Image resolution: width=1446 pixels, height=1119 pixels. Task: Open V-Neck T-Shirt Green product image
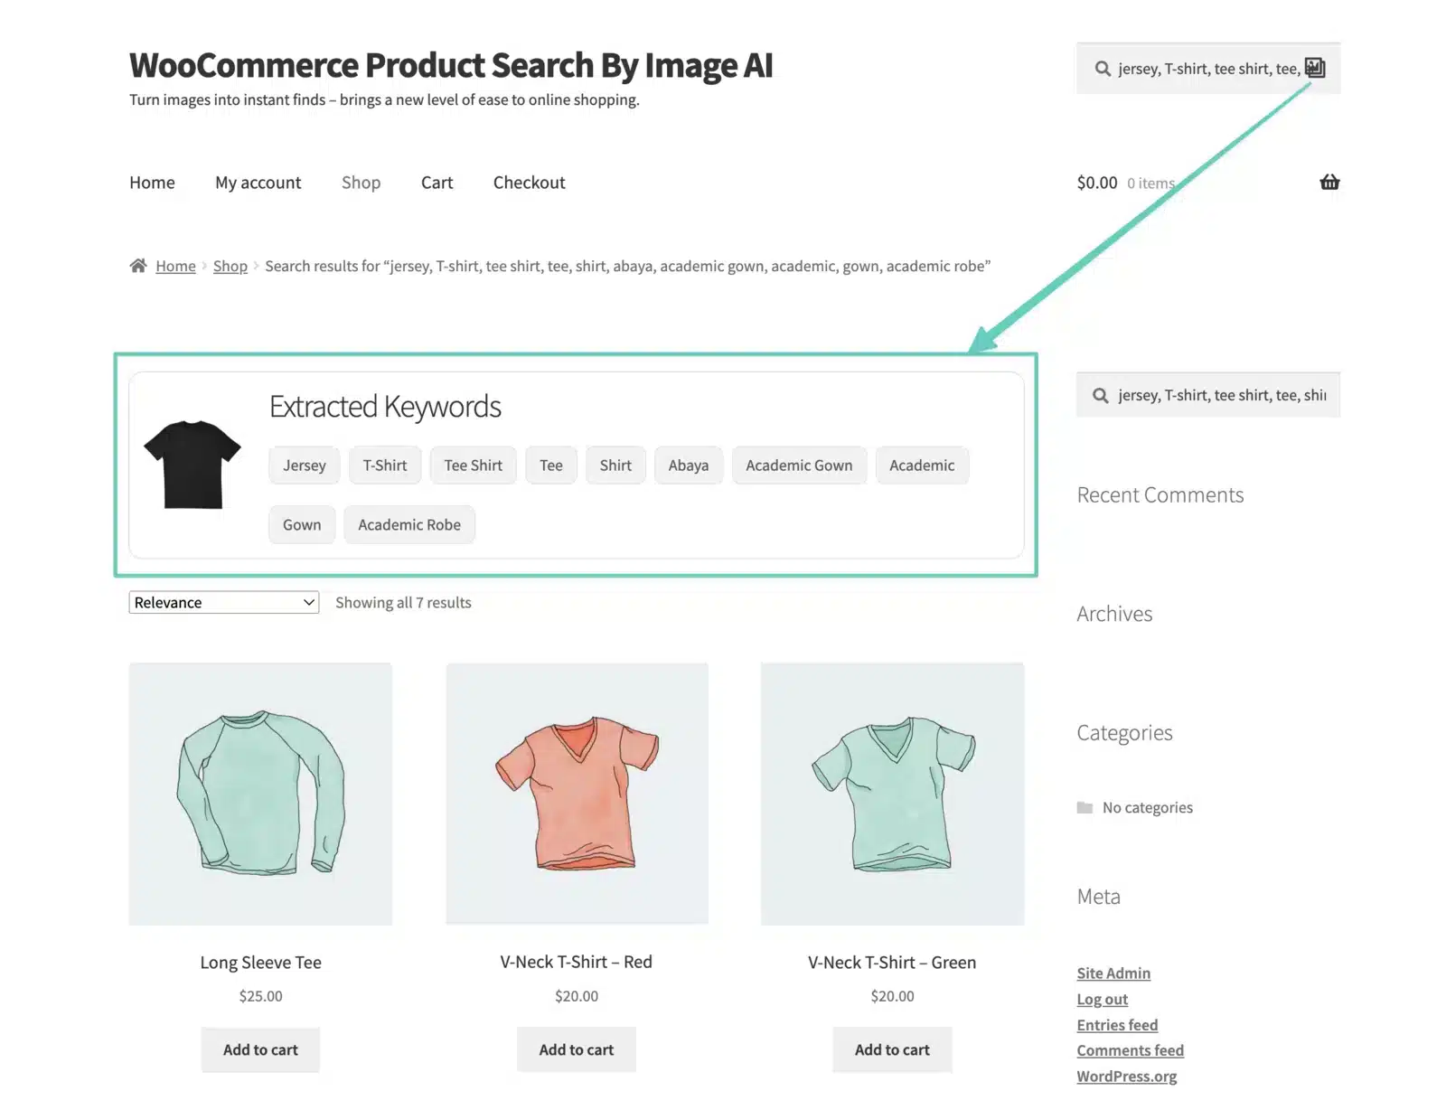click(x=893, y=794)
